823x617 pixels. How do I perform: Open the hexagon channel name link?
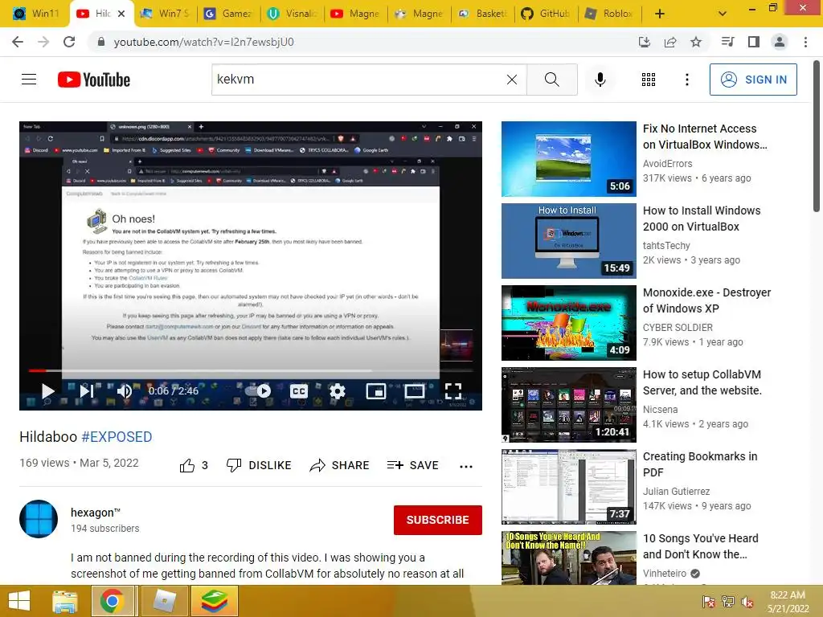[x=95, y=513]
